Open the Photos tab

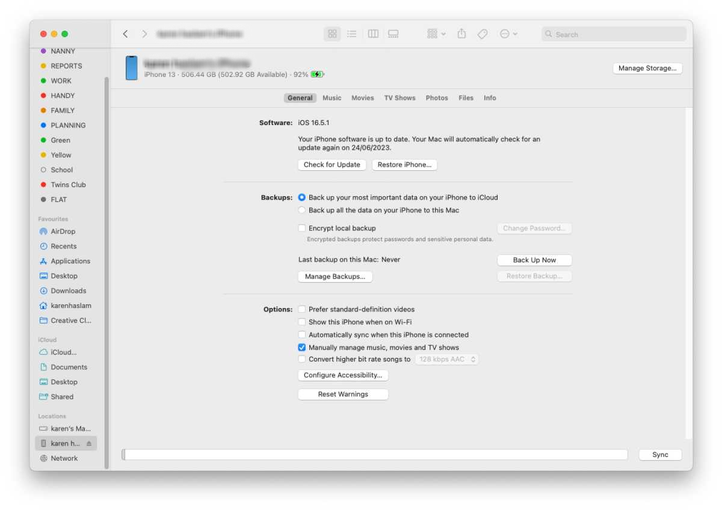point(437,97)
